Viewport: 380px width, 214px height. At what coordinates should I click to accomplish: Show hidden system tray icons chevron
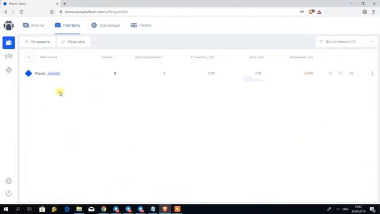coord(338,209)
